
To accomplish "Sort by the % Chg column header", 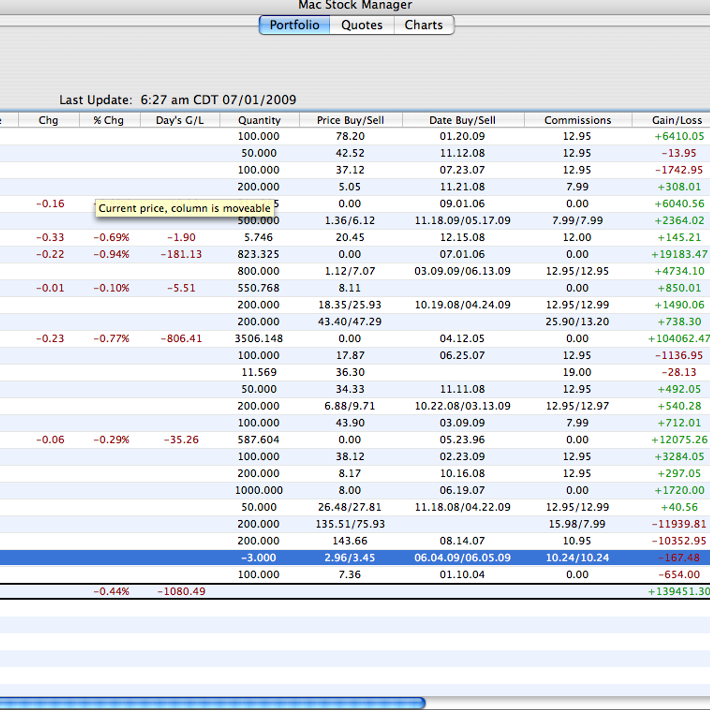I will pyautogui.click(x=109, y=120).
